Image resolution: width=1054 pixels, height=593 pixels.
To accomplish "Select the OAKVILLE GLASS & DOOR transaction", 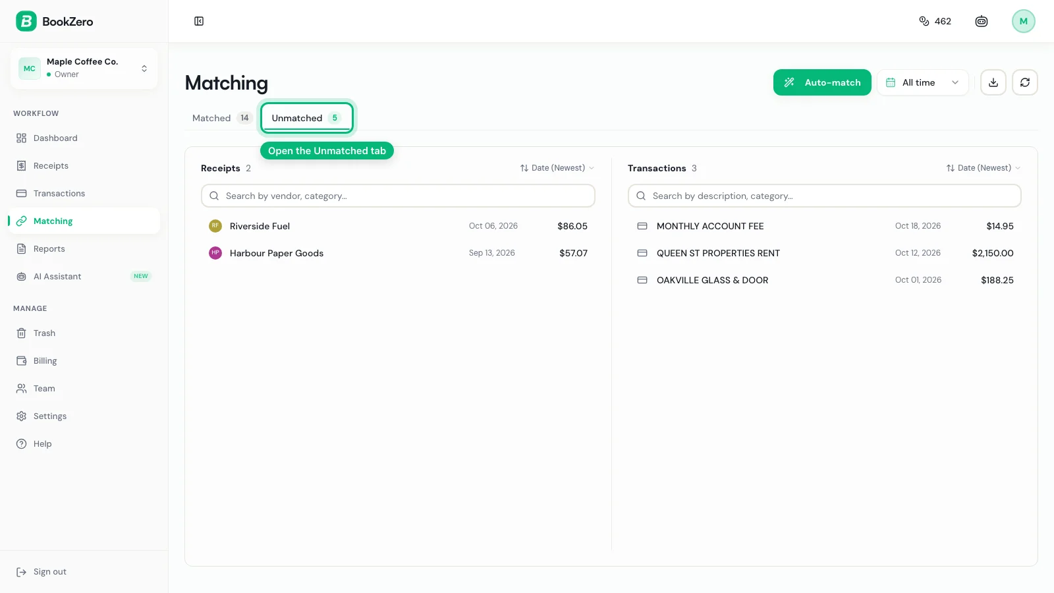I will (x=825, y=280).
